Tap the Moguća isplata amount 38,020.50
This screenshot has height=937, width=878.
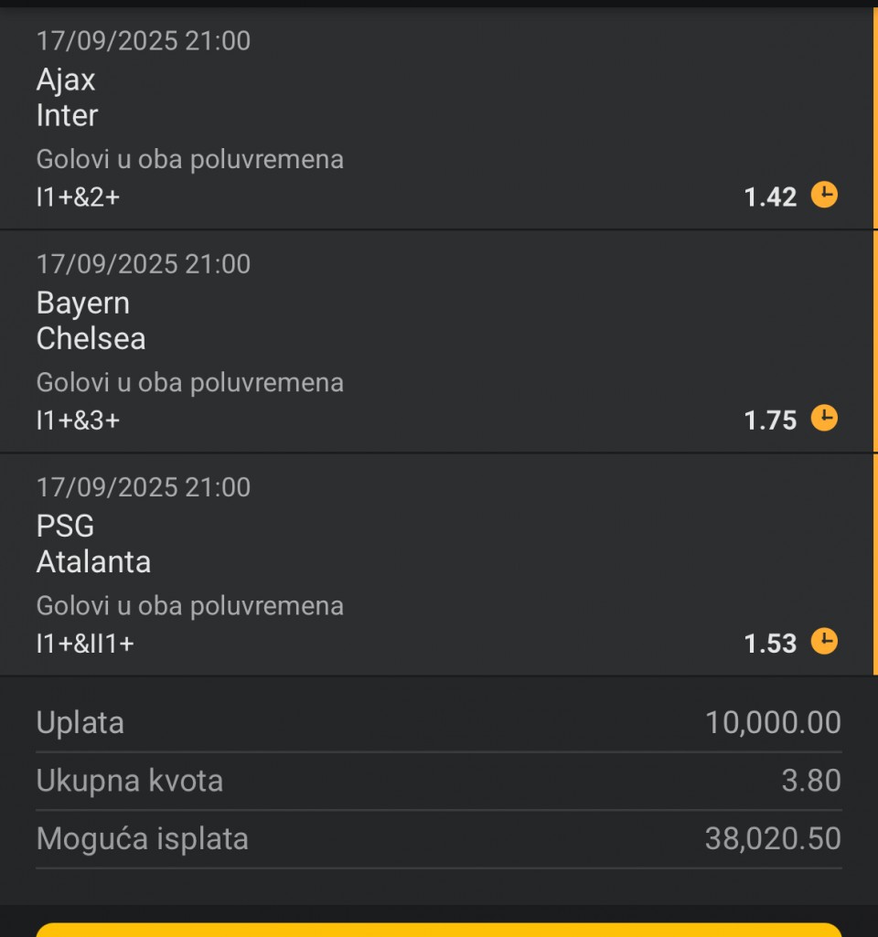coord(774,838)
